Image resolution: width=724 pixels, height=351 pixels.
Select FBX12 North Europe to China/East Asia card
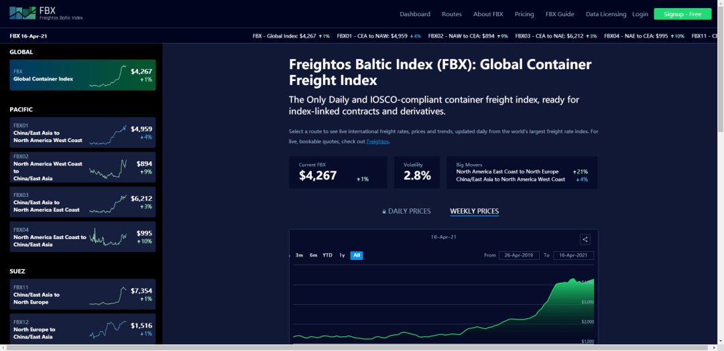(82, 329)
